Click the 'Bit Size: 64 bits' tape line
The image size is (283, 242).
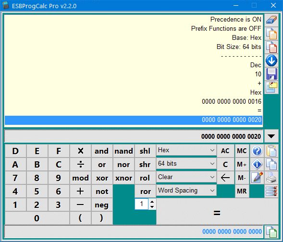(239, 47)
